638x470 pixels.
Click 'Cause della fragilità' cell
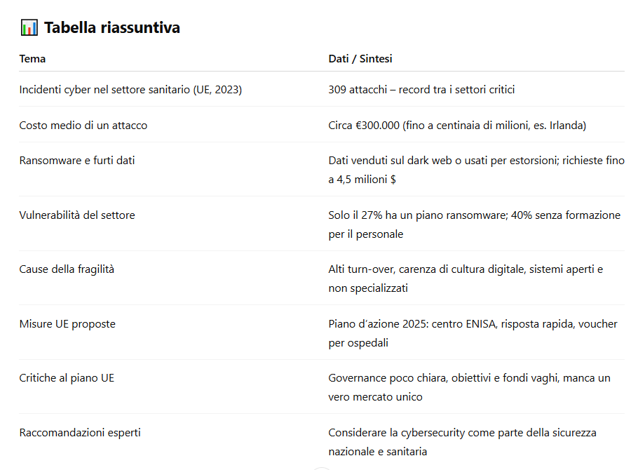click(67, 269)
